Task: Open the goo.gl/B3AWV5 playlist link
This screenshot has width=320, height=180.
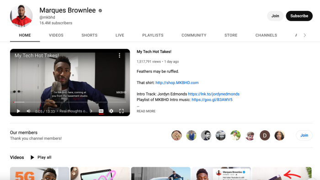Action: point(212,100)
